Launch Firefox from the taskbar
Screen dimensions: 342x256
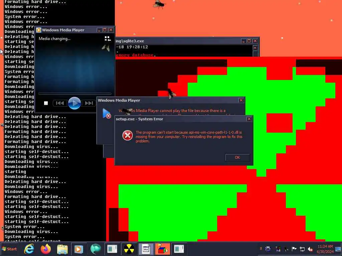coord(46,249)
